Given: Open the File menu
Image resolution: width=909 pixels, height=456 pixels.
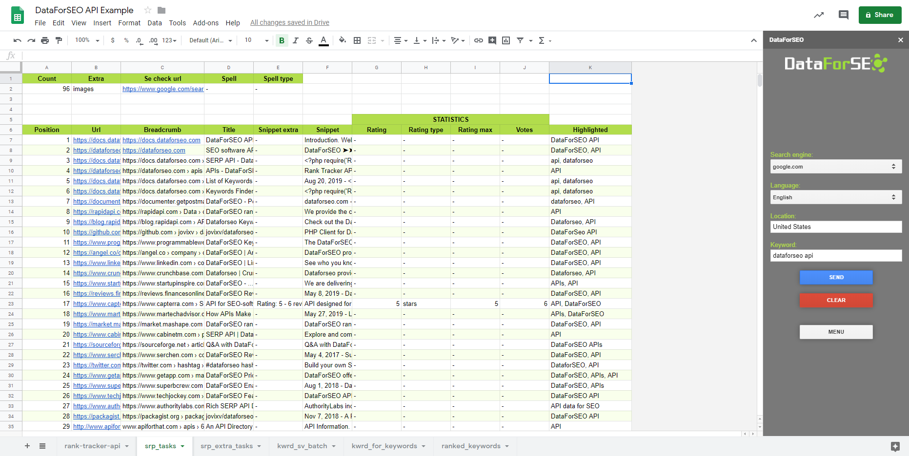Looking at the screenshot, I should point(40,23).
